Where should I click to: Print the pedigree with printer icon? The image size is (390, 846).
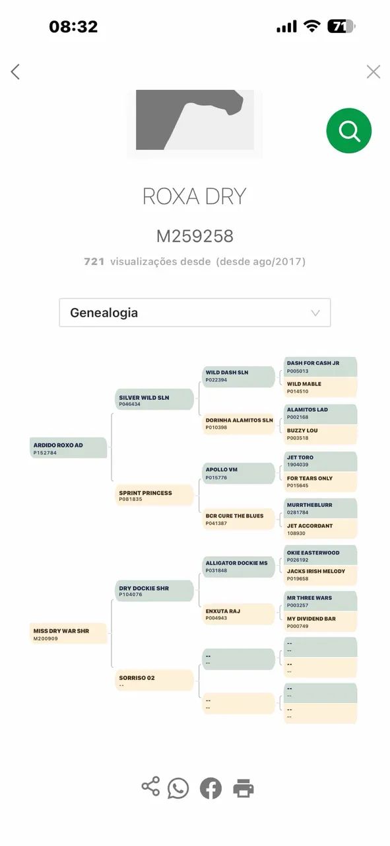coord(243,788)
